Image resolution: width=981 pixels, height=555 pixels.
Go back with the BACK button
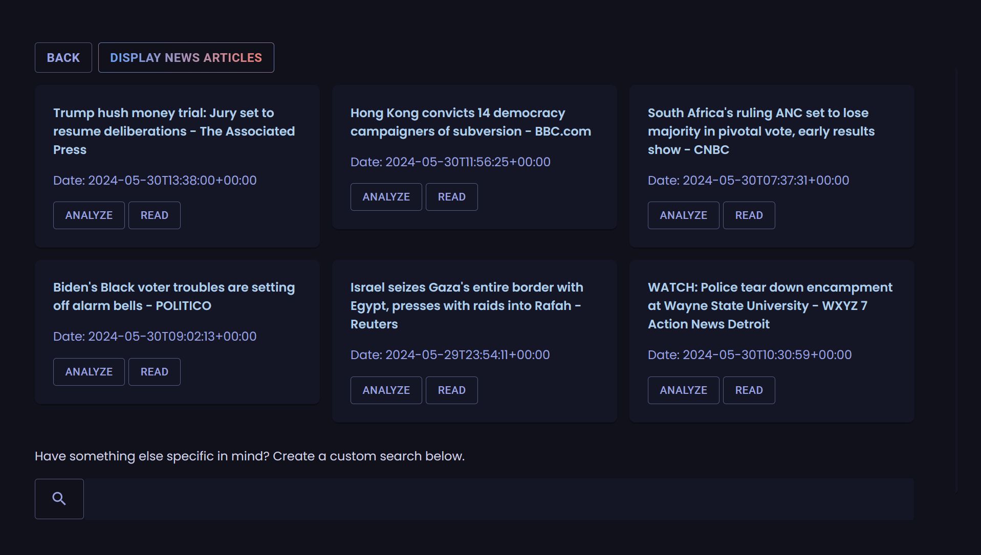click(63, 57)
